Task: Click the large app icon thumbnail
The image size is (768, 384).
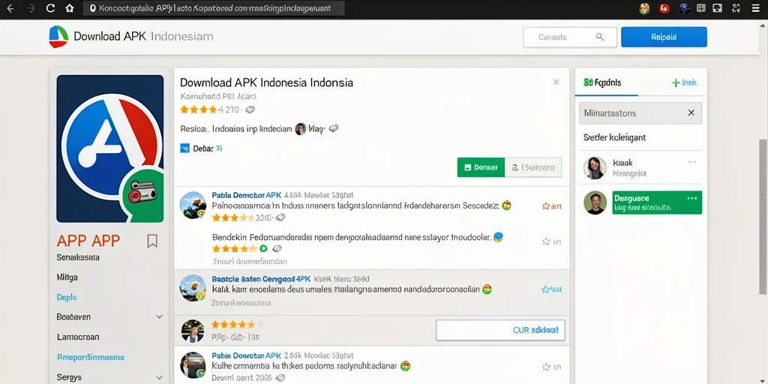Action: click(x=110, y=148)
